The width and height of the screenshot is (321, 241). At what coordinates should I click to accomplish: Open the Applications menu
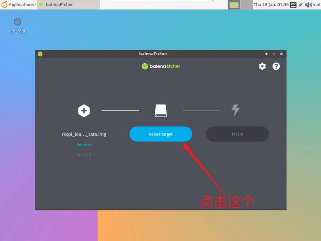[x=18, y=5]
